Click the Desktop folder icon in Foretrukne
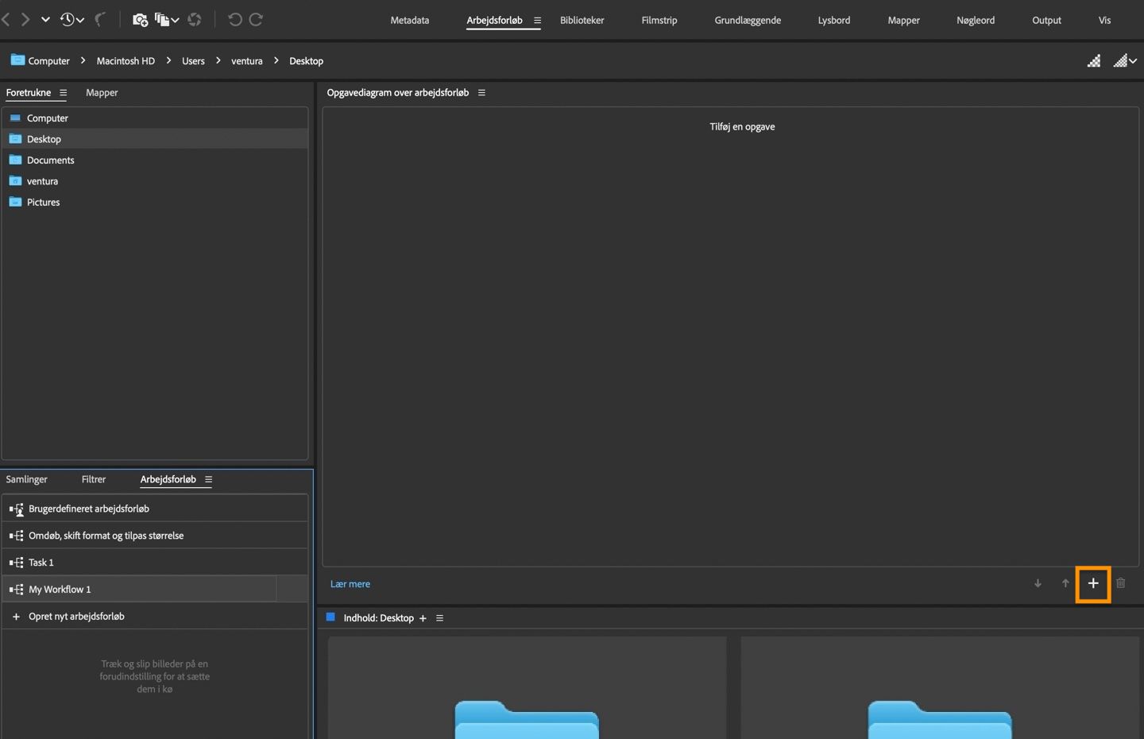The height and width of the screenshot is (739, 1144). pos(15,138)
